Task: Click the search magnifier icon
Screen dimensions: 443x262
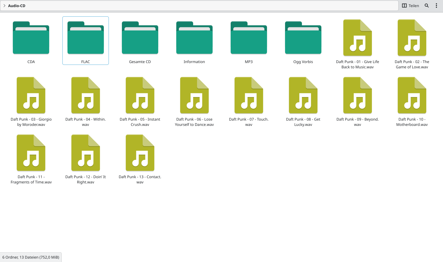Action: (427, 6)
